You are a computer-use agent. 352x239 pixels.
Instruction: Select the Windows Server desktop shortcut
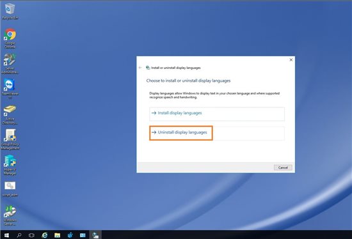click(10, 215)
